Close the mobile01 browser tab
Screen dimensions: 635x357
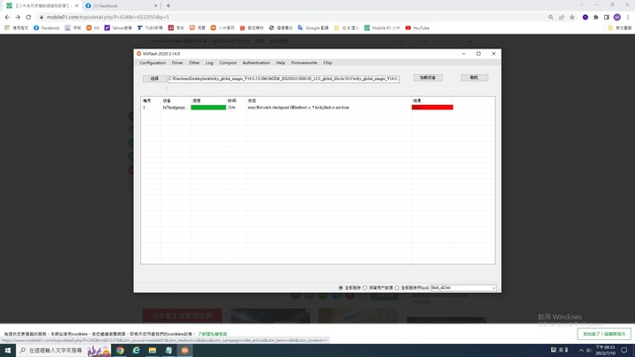click(77, 5)
